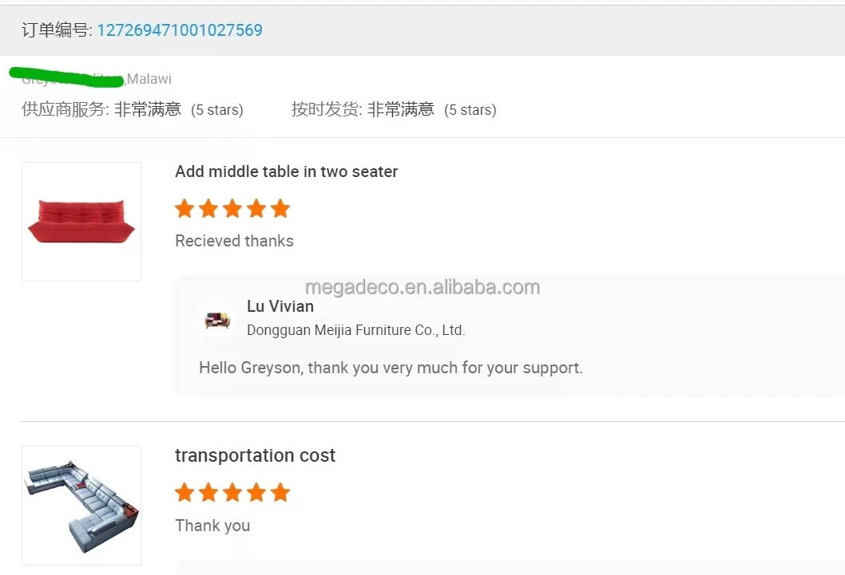Open Dongguan Meijia Furniture Co., Ltd. link
This screenshot has width=845, height=575.
pyautogui.click(x=355, y=330)
